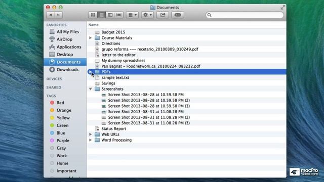Filter by the Yellow tag

[x=63, y=118]
